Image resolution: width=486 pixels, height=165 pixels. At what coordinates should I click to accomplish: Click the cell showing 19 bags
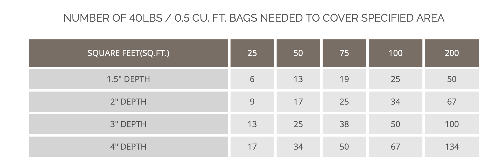pyautogui.click(x=344, y=79)
